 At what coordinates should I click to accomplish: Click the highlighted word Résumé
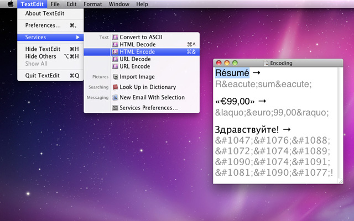coord(232,73)
